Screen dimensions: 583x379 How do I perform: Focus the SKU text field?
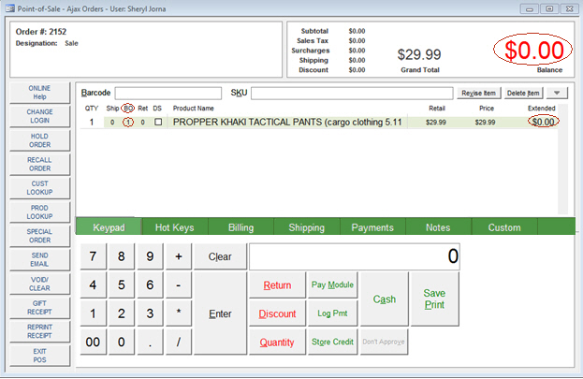351,93
